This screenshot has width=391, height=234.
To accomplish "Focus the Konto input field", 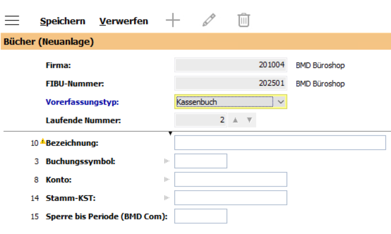I will tap(231, 179).
